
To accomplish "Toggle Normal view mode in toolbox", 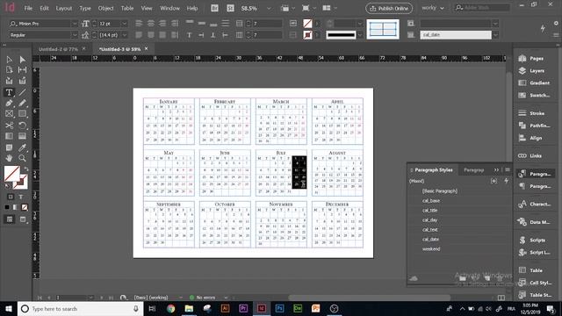I will pyautogui.click(x=10, y=219).
